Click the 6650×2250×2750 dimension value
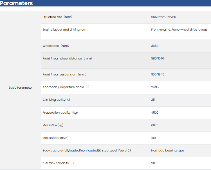 163,17
